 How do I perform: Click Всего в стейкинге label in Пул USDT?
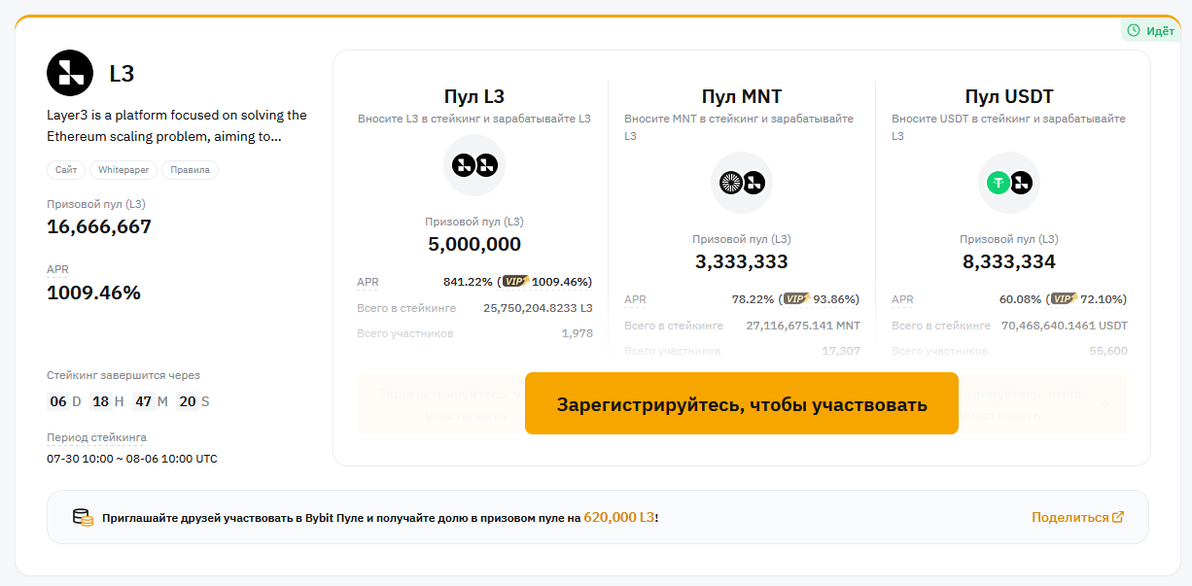pos(941,326)
